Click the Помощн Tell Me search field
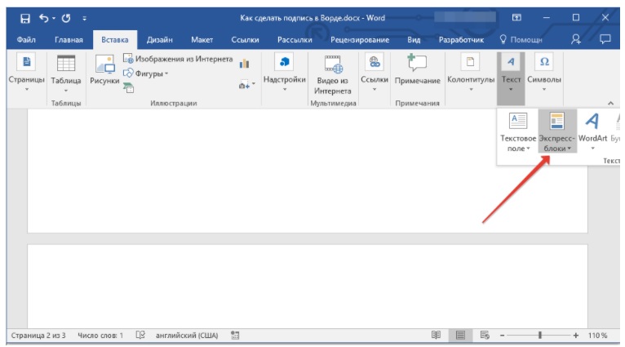 tap(521, 39)
